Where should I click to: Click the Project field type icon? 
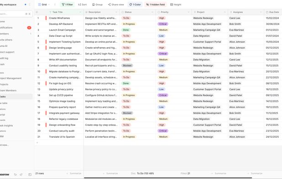tap(195, 12)
